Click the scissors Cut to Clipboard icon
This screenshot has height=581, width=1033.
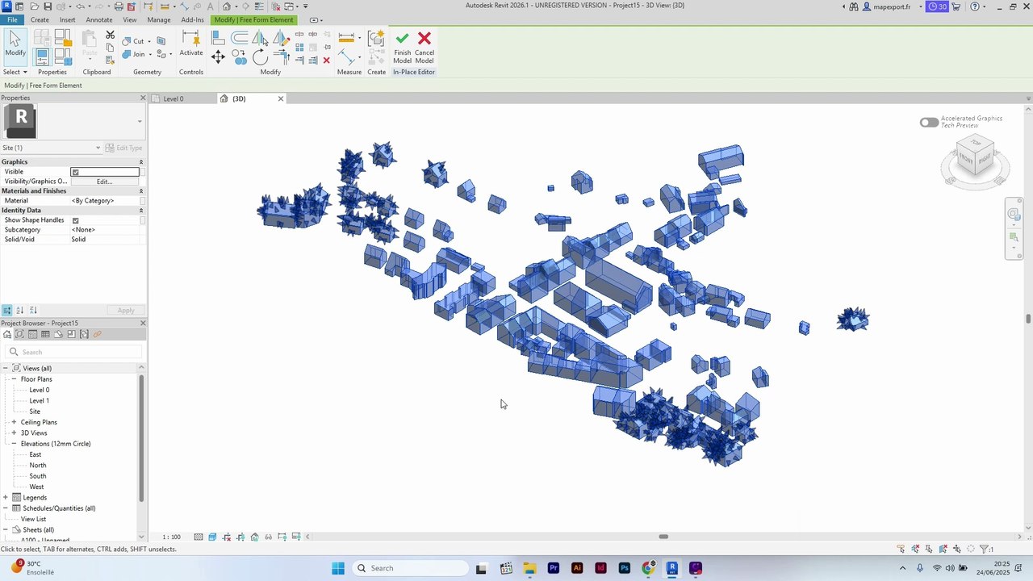coord(111,36)
